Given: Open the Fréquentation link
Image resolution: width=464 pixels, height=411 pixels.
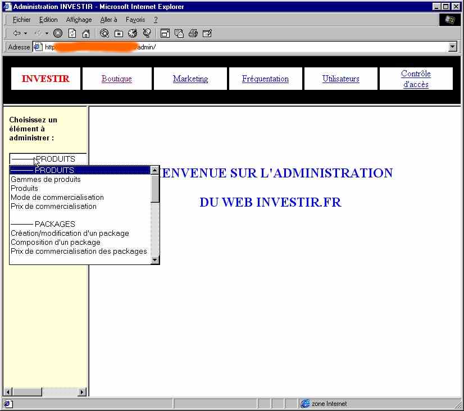Looking at the screenshot, I should click(265, 79).
